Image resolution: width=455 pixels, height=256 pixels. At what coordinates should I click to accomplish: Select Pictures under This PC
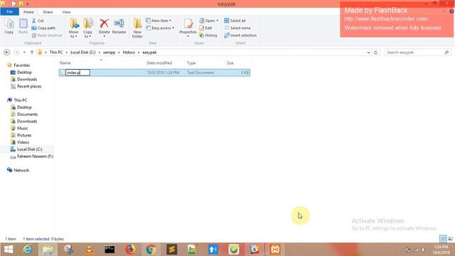24,135
